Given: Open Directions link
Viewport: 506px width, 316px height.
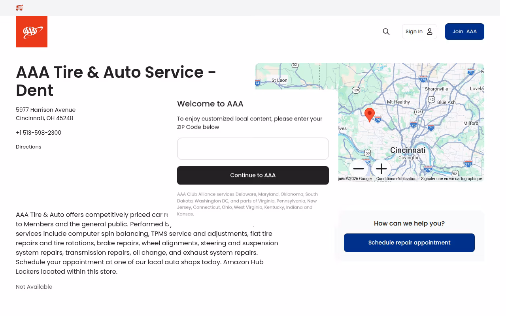Looking at the screenshot, I should click(x=28, y=147).
